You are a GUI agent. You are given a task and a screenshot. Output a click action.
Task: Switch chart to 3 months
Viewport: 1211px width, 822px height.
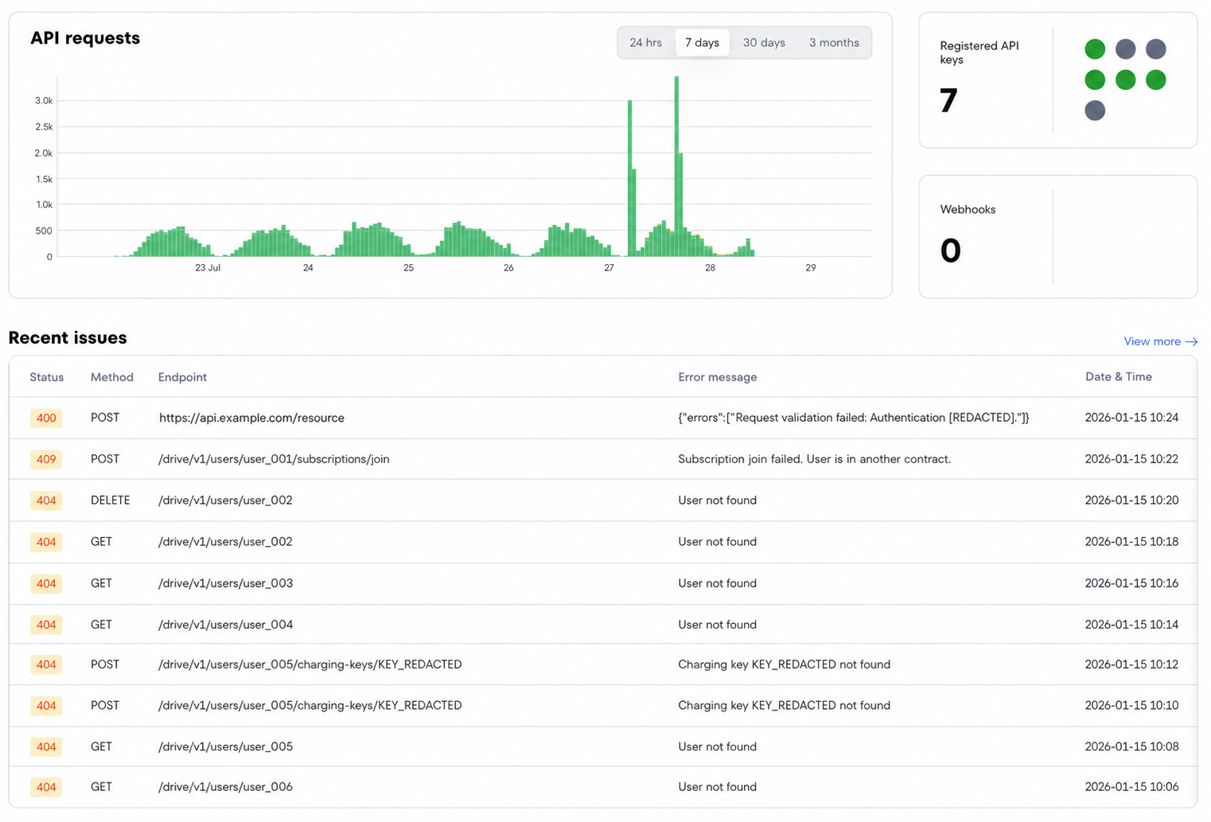pos(834,43)
